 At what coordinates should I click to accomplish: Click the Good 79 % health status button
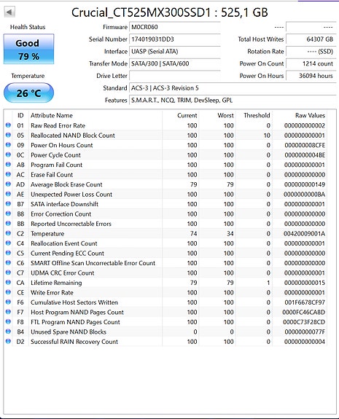tap(28, 49)
